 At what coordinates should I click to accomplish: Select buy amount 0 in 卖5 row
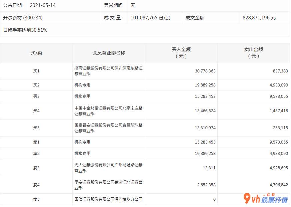click(214, 199)
